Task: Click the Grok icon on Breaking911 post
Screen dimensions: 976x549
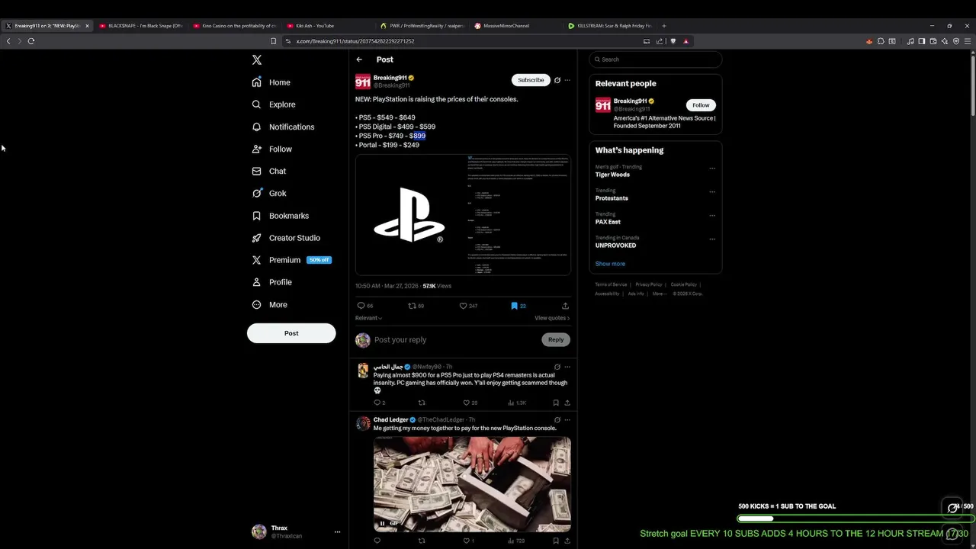Action: pos(557,80)
